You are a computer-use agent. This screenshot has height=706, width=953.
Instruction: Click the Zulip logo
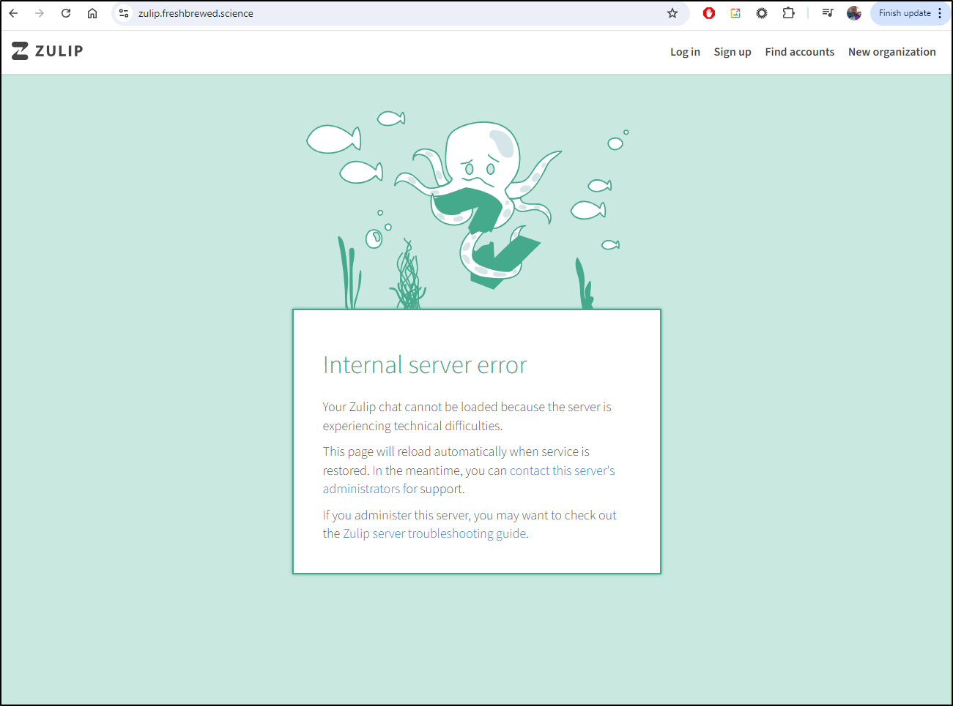point(48,50)
